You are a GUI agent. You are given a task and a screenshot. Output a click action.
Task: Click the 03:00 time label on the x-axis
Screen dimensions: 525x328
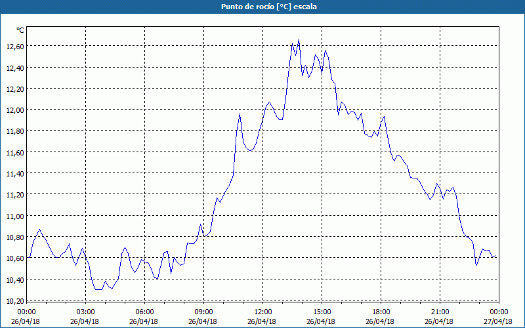[86, 312]
